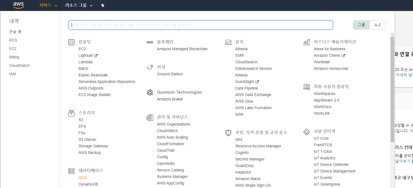The width and height of the screenshot is (413, 188).
Task: Click the services panel vertical scrollbar
Action: tap(392, 90)
